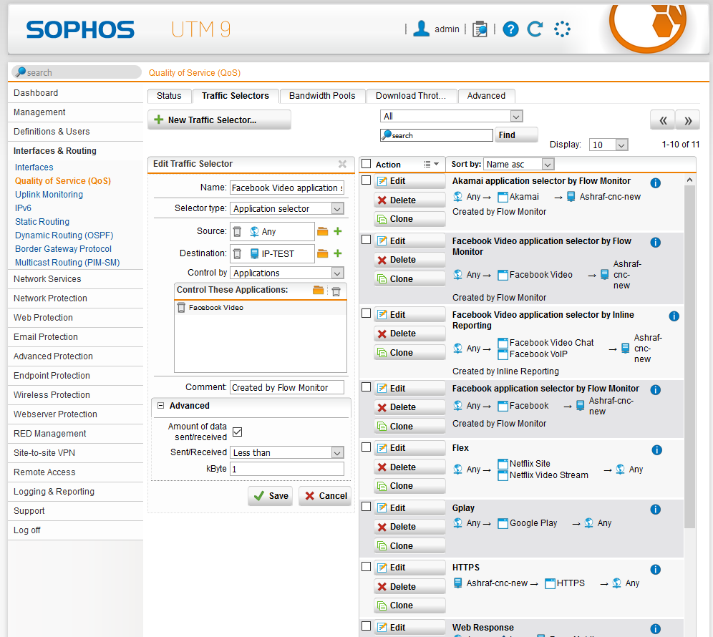Go to previous page with double-left arrow
Image resolution: width=713 pixels, height=637 pixels.
click(663, 120)
